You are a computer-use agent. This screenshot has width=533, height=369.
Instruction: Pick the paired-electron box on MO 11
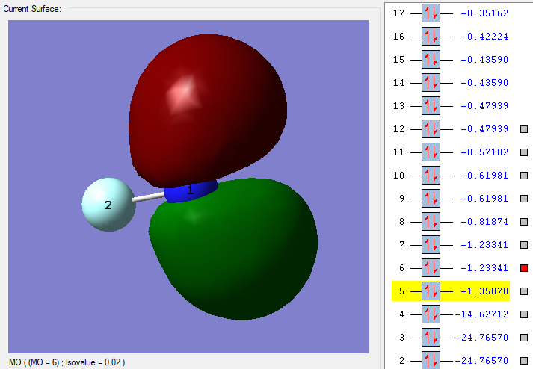pyautogui.click(x=431, y=152)
